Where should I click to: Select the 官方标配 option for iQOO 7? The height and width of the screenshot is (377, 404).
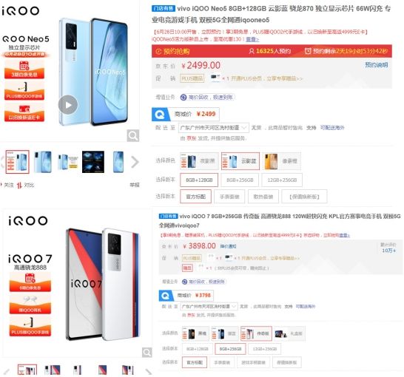[195, 362]
